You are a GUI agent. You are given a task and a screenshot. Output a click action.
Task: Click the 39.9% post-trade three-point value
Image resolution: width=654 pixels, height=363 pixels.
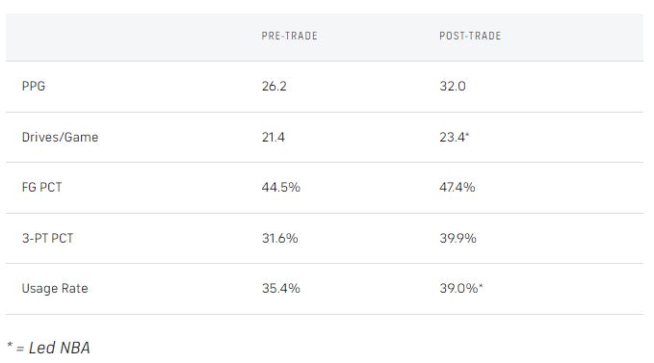pyautogui.click(x=458, y=238)
